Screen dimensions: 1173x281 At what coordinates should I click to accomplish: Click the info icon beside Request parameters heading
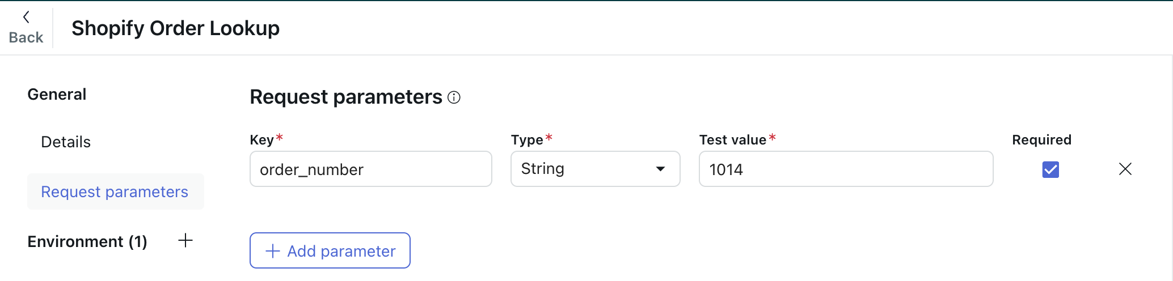pos(454,97)
